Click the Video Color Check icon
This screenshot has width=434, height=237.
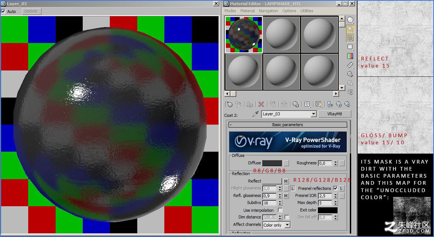pos(350,56)
